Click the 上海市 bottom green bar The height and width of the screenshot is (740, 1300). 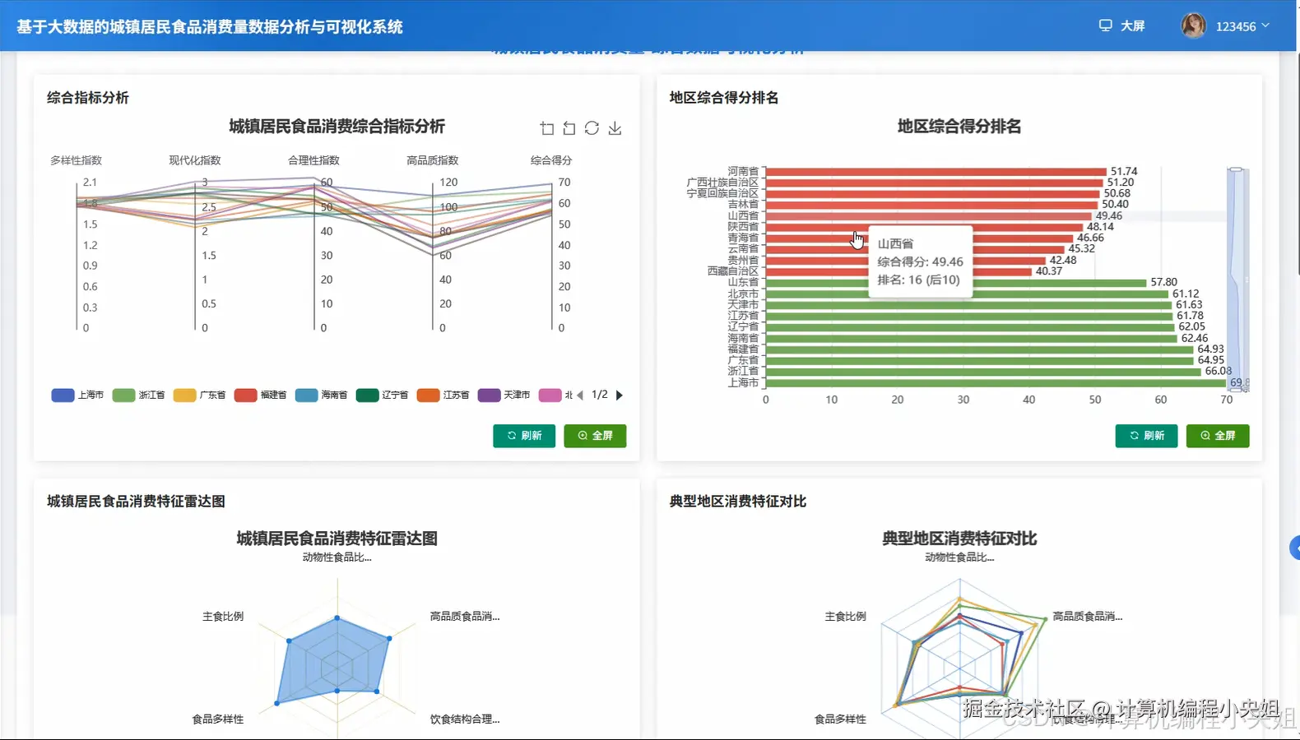pyautogui.click(x=996, y=383)
